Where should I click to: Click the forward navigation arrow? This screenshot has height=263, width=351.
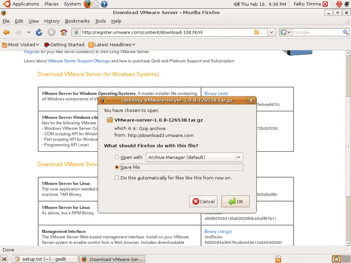pyautogui.click(x=19, y=32)
